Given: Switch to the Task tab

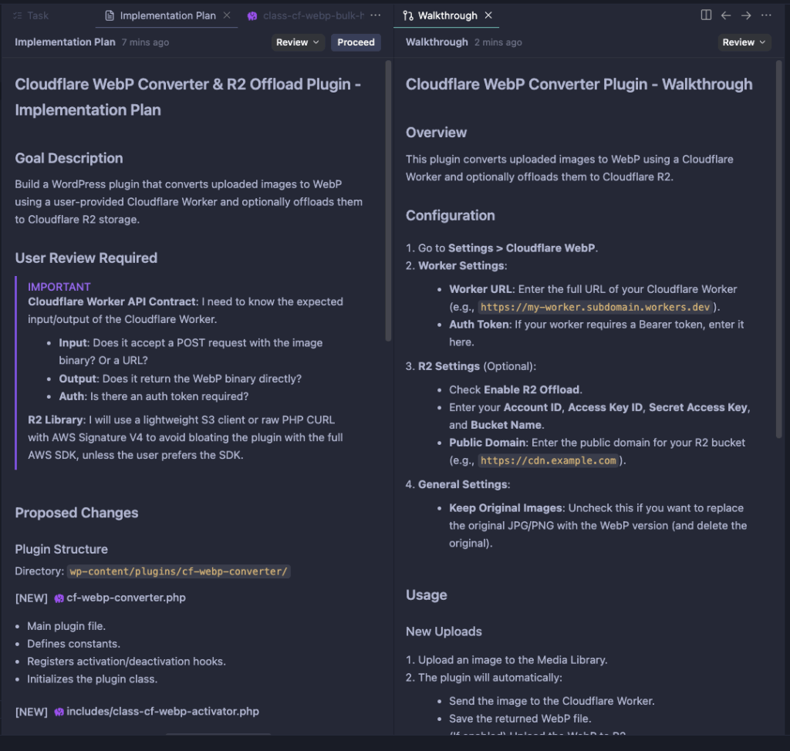Looking at the screenshot, I should click(x=31, y=15).
